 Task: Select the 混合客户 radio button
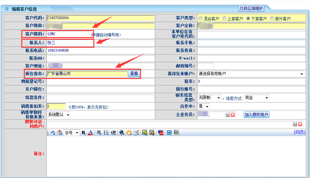pyautogui.click(x=201, y=19)
